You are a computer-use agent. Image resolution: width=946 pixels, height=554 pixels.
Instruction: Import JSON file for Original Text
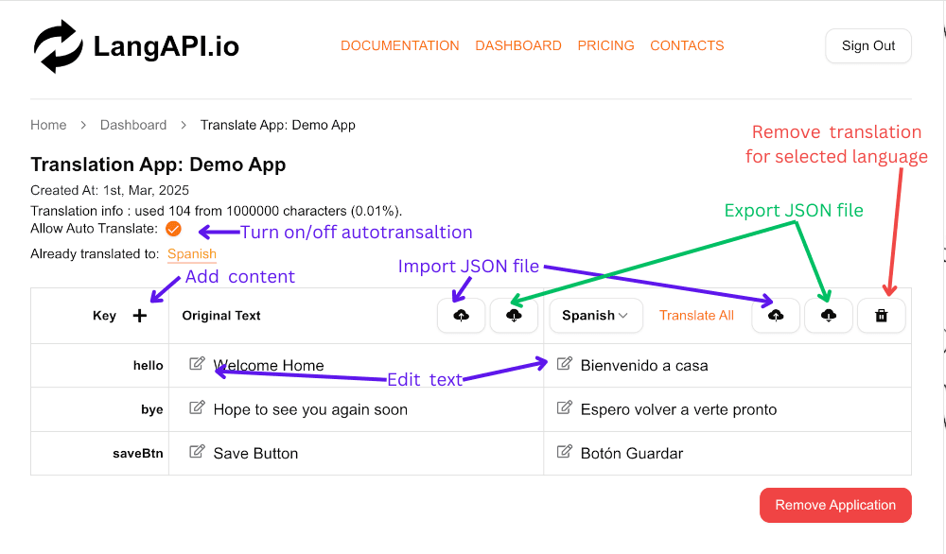(462, 316)
